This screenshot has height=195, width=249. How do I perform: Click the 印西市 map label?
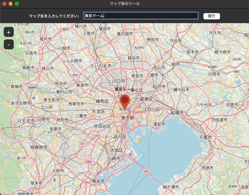pos(214,74)
